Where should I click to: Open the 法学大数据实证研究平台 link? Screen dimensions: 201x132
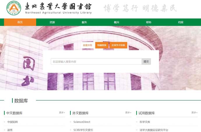tap(154, 130)
